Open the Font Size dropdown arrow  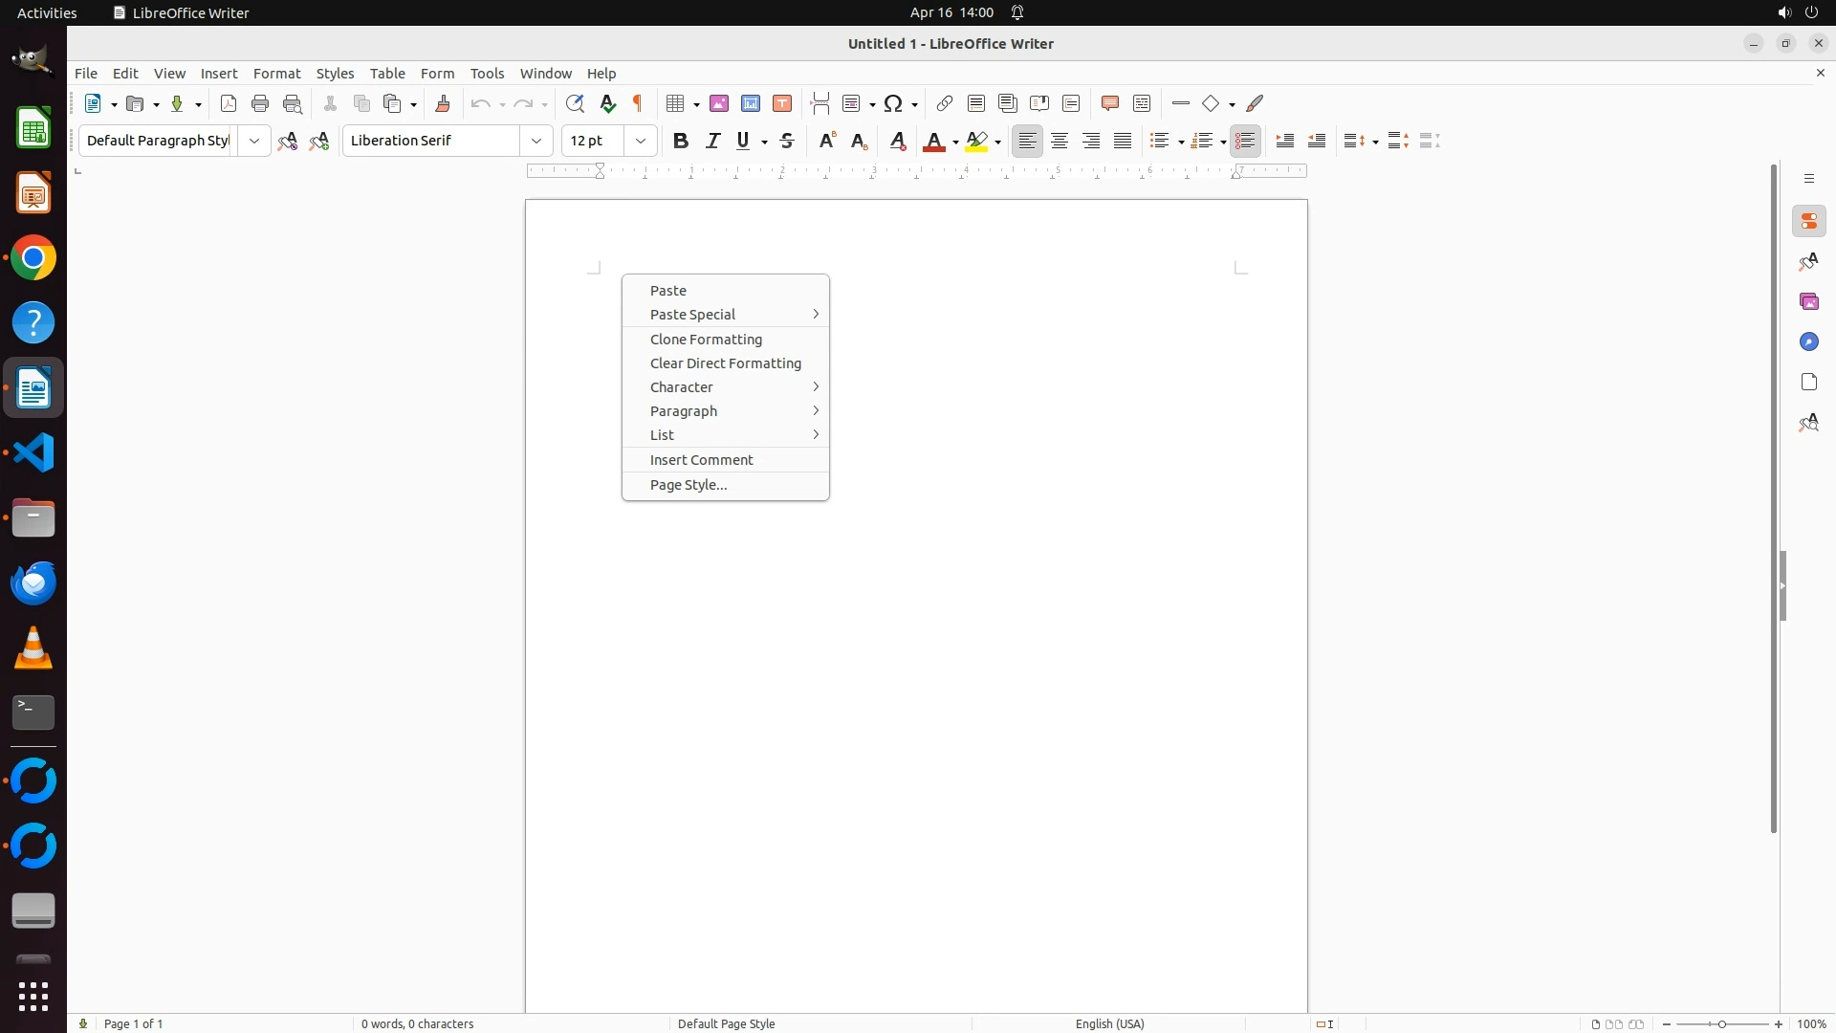coord(641,141)
